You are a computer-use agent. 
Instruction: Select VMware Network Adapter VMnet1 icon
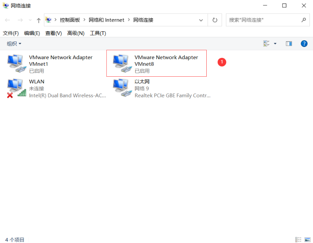17,63
